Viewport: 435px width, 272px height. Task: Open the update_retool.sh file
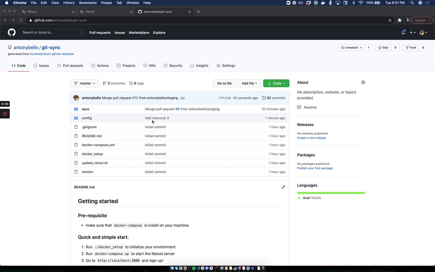coord(95,163)
